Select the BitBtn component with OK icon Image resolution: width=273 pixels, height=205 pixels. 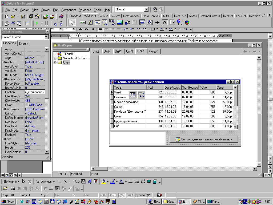pos(83,22)
